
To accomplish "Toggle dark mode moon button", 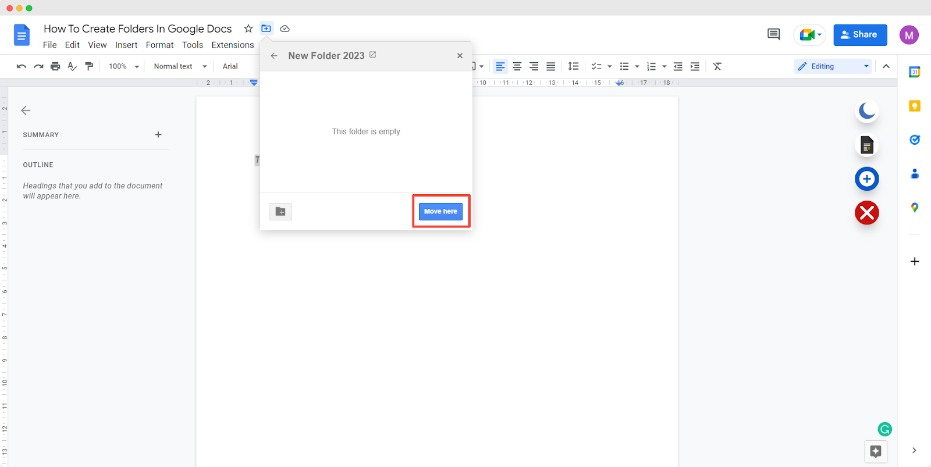I will pos(867,110).
